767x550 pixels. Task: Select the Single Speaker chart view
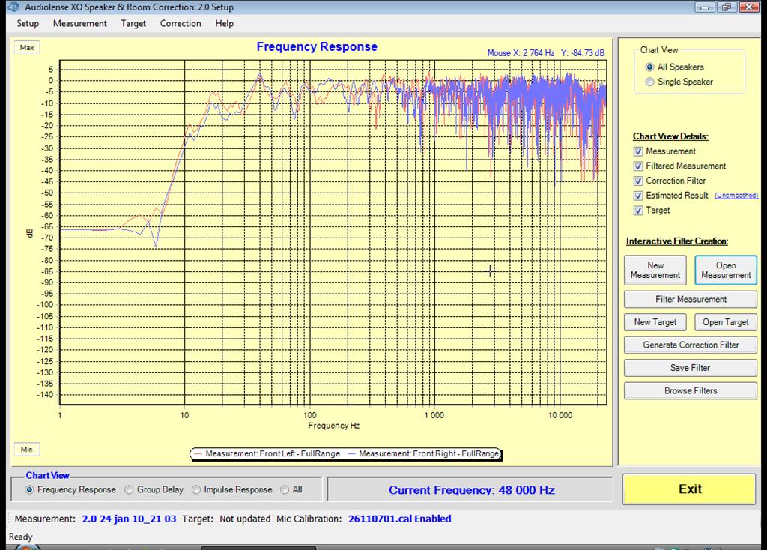[649, 82]
